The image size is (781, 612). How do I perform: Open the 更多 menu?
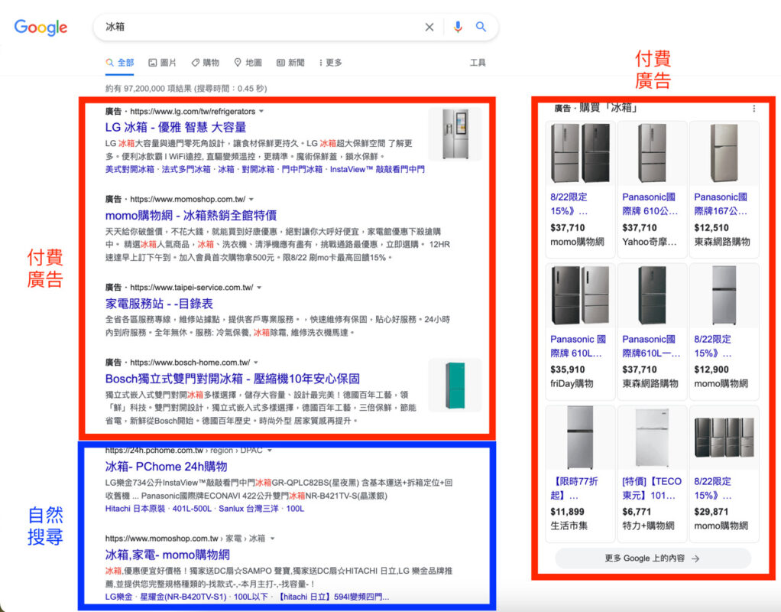coord(331,63)
